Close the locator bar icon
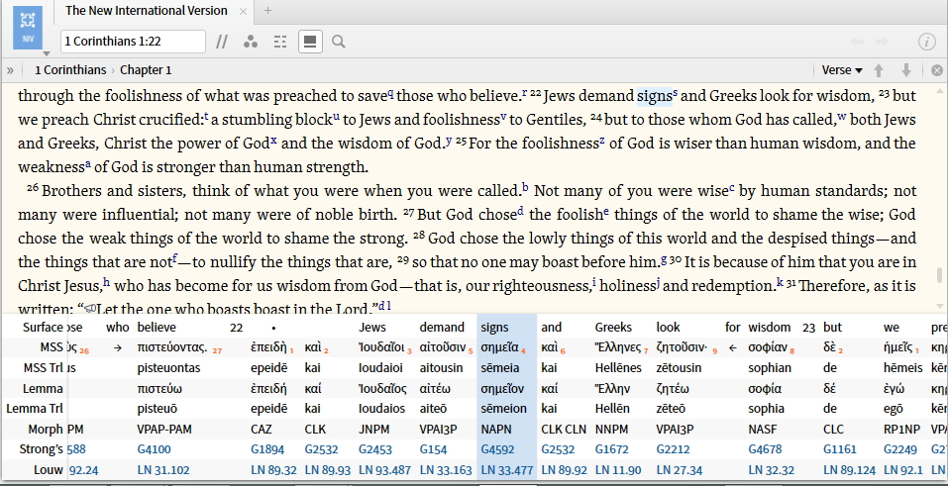The height and width of the screenshot is (486, 948). click(x=937, y=70)
